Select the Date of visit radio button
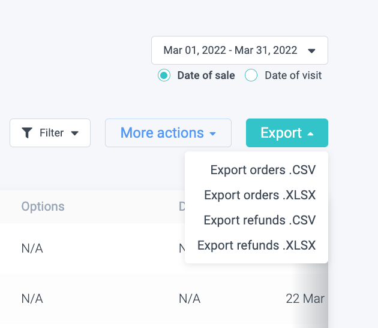The image size is (378, 328). [x=251, y=75]
